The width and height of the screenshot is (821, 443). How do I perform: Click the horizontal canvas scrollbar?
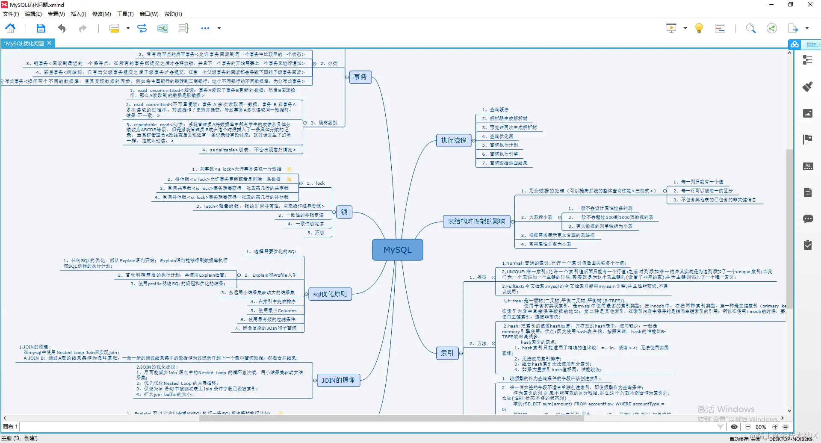coord(391,418)
